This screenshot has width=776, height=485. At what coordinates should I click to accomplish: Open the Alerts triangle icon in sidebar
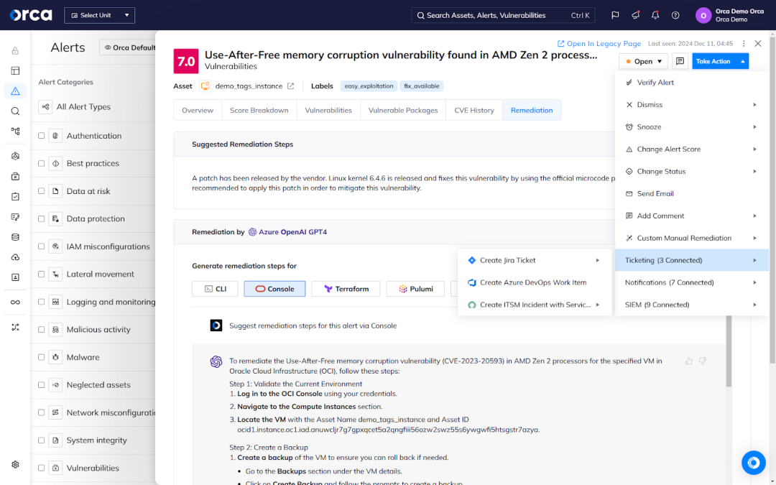pos(15,91)
